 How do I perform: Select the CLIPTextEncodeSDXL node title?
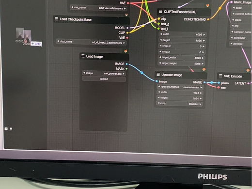180,12
